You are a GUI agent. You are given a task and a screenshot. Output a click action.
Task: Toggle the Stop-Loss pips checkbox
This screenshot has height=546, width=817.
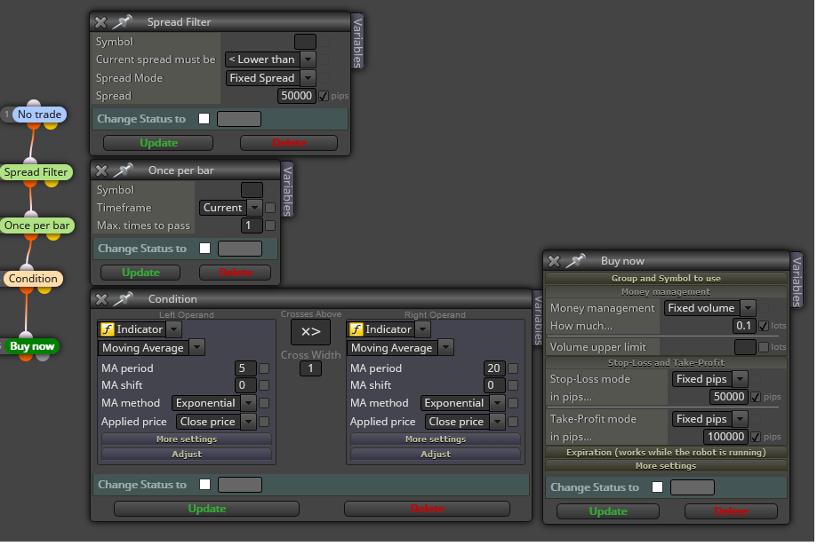pos(756,397)
